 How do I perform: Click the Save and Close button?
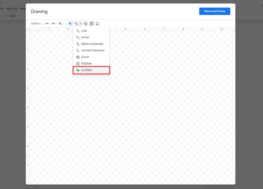[x=215, y=11]
